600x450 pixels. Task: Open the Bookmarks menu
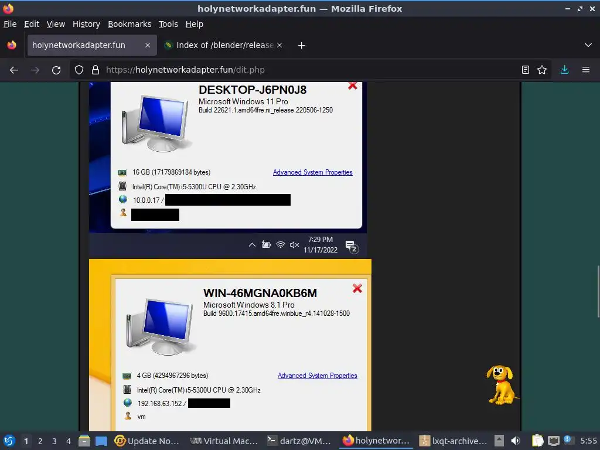pos(129,24)
